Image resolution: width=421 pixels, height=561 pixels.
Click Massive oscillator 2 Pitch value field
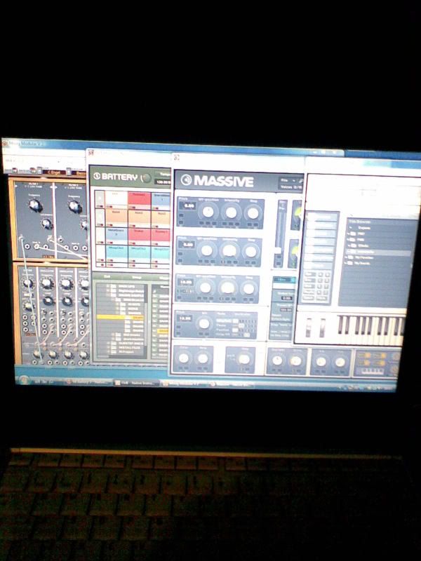point(188,245)
